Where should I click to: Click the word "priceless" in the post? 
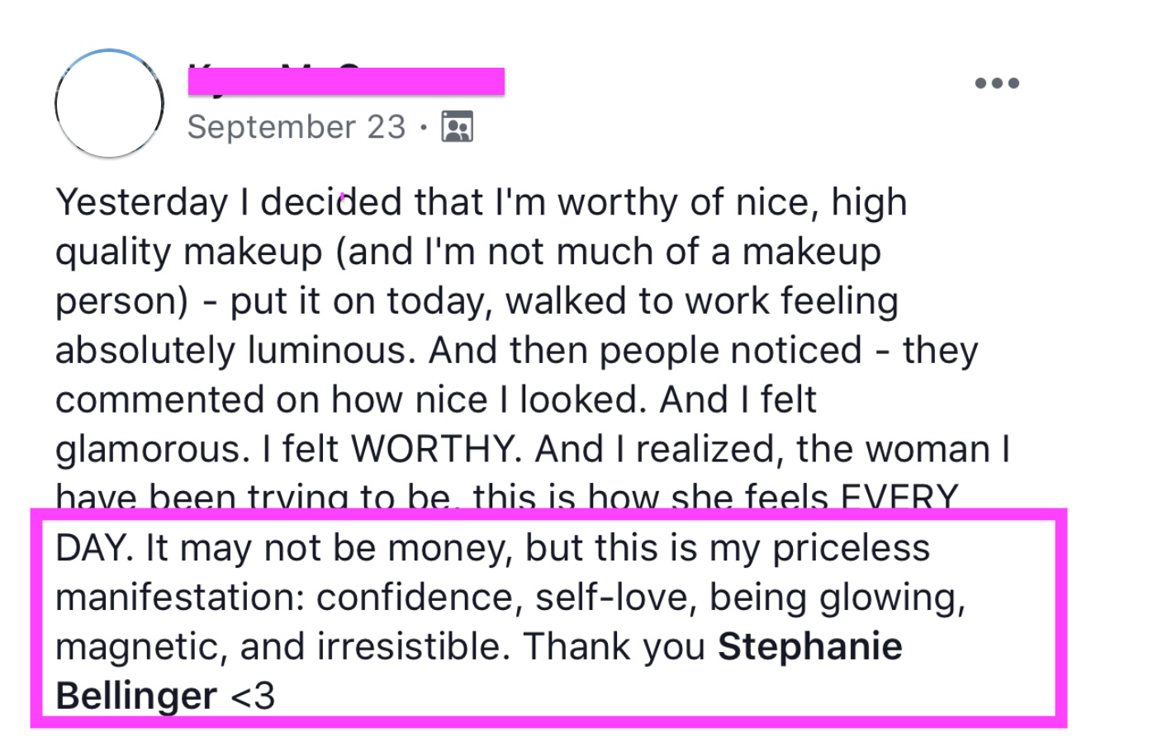(851, 548)
